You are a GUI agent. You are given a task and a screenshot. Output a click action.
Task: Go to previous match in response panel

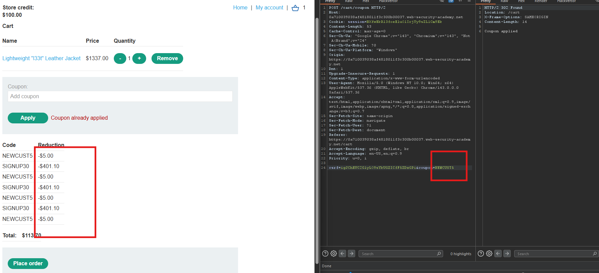coord(498,253)
